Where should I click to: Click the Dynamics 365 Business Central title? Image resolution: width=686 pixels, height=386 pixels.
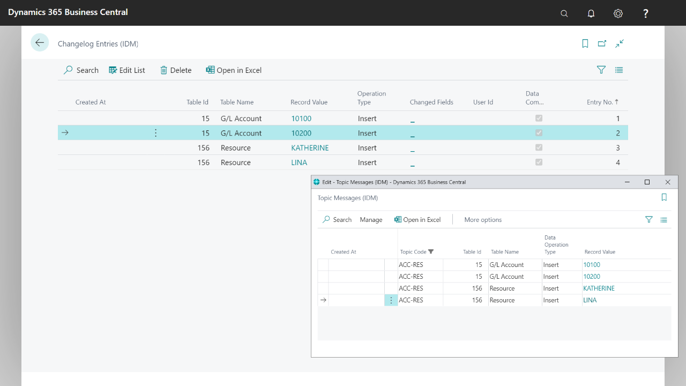68,12
